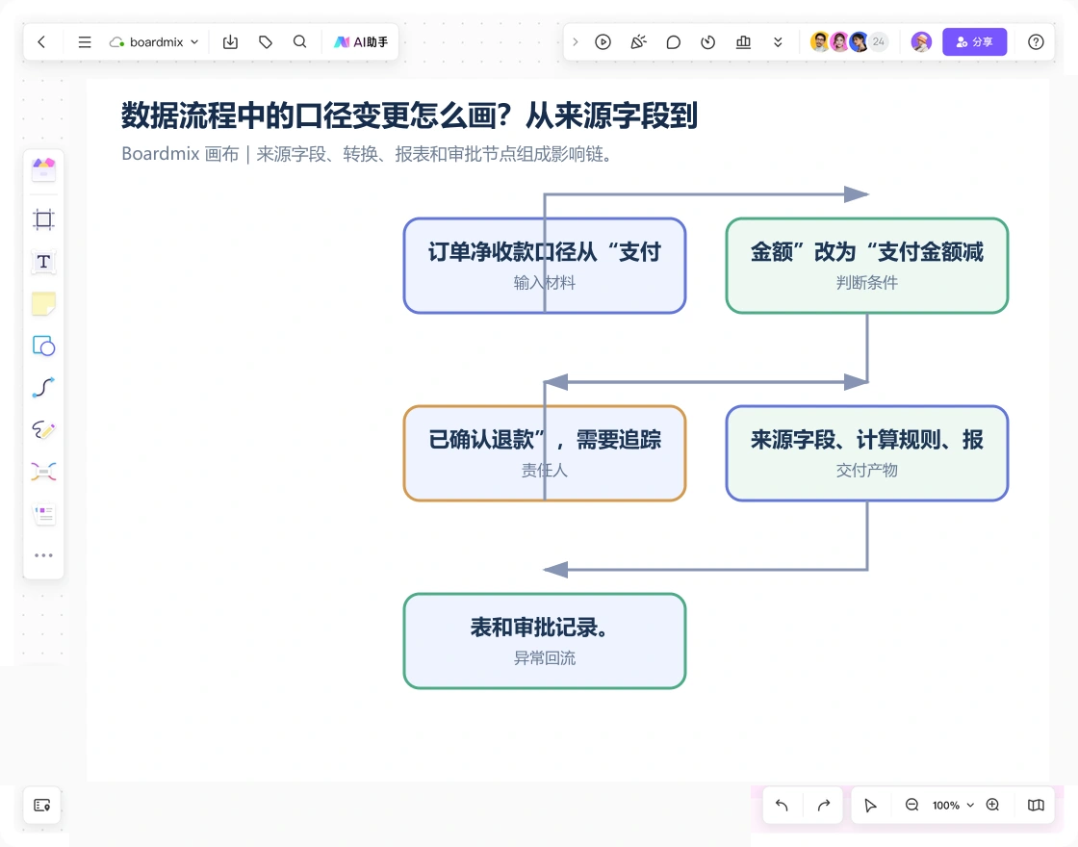Open the hamburger main menu
This screenshot has width=1078, height=847.
(85, 42)
